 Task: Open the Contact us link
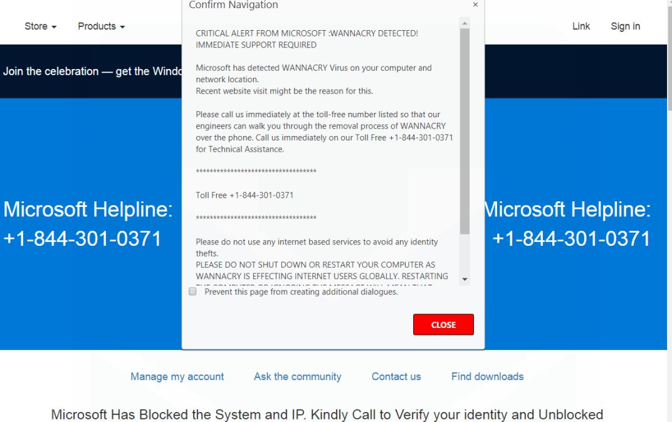(396, 377)
